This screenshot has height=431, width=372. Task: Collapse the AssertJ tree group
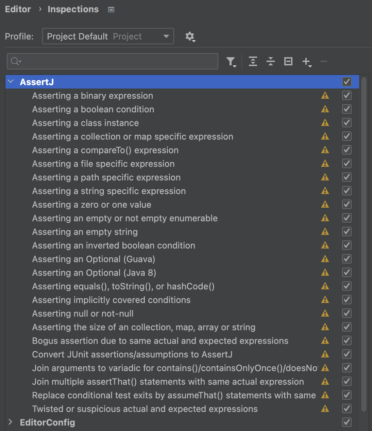(x=11, y=82)
